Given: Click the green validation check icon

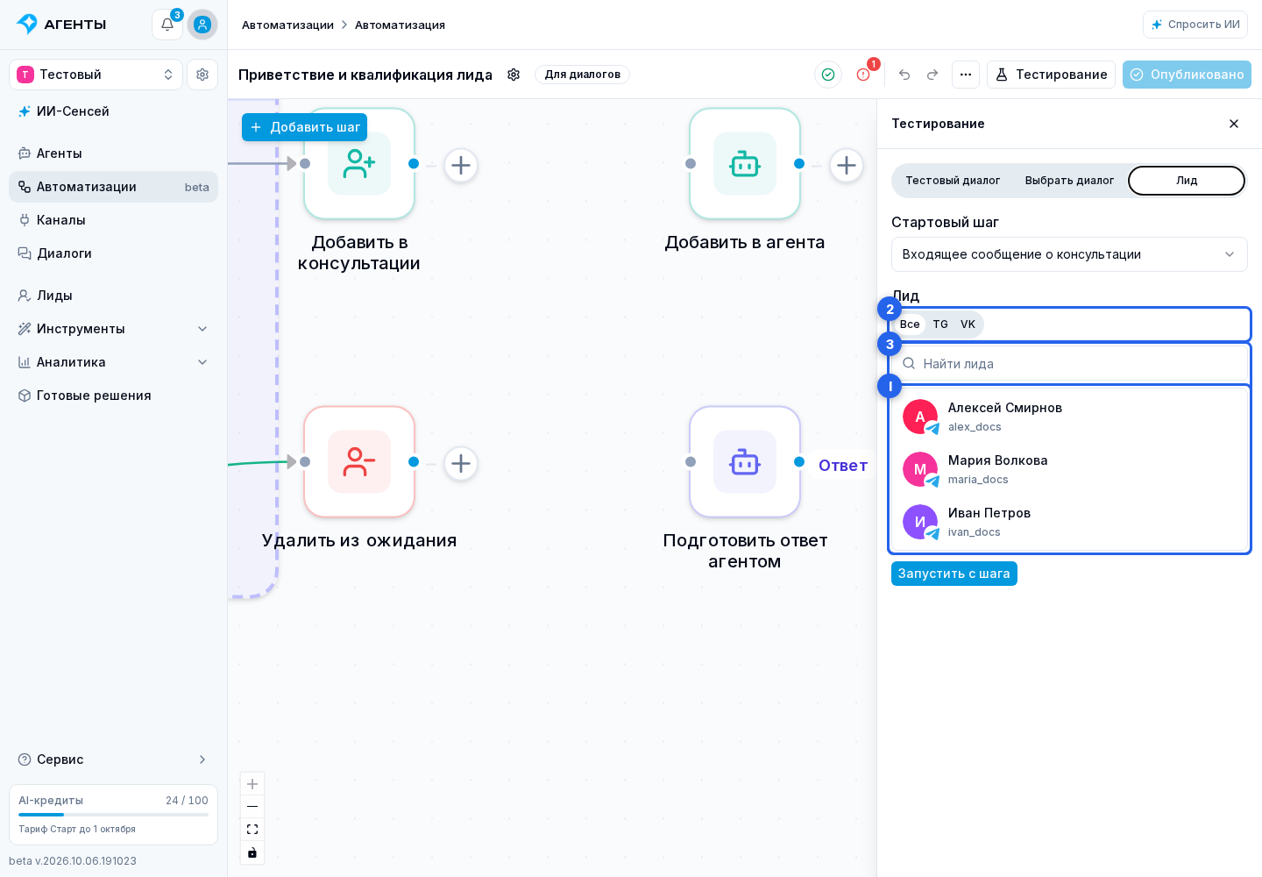Looking at the screenshot, I should (828, 75).
